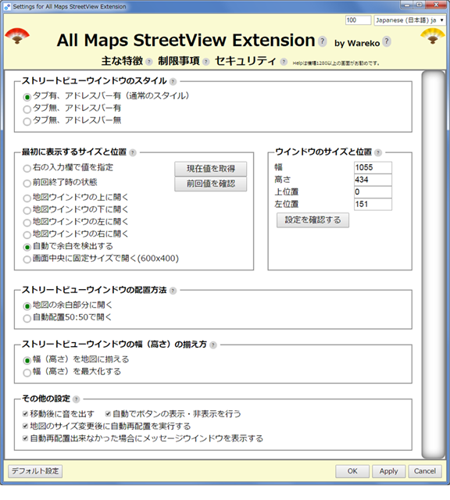Viewport: 450px width, 500px height.
Task: Open help for ウインドウのサイズと位置 section
Action: pos(378,153)
